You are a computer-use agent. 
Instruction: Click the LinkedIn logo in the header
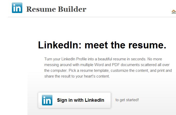click(x=17, y=8)
